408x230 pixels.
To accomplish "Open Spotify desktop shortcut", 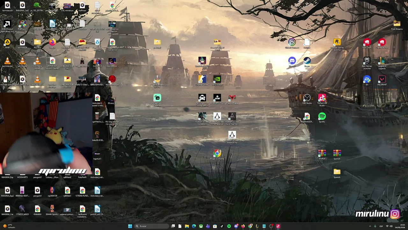I will [322, 117].
